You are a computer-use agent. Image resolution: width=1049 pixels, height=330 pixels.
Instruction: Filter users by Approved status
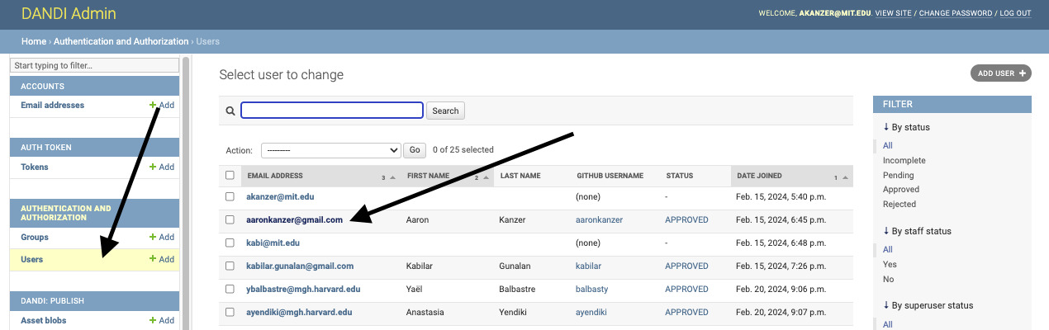pos(900,190)
